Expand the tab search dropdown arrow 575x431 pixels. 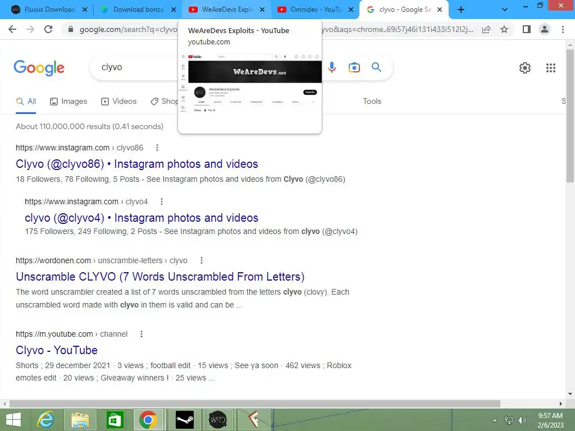pos(505,10)
